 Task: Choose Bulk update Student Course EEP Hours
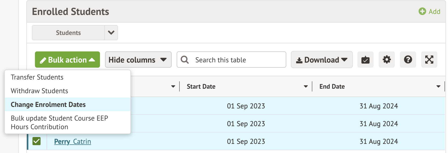[x=59, y=123]
